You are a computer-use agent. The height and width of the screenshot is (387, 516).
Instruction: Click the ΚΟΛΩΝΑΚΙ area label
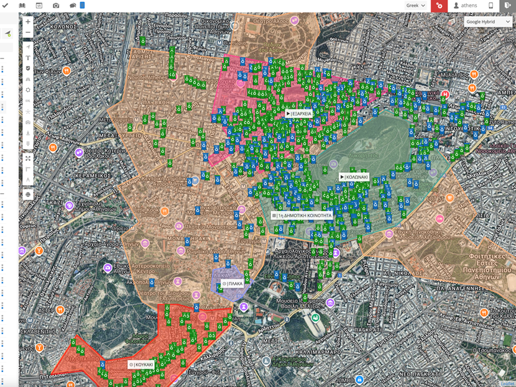pyautogui.click(x=354, y=177)
